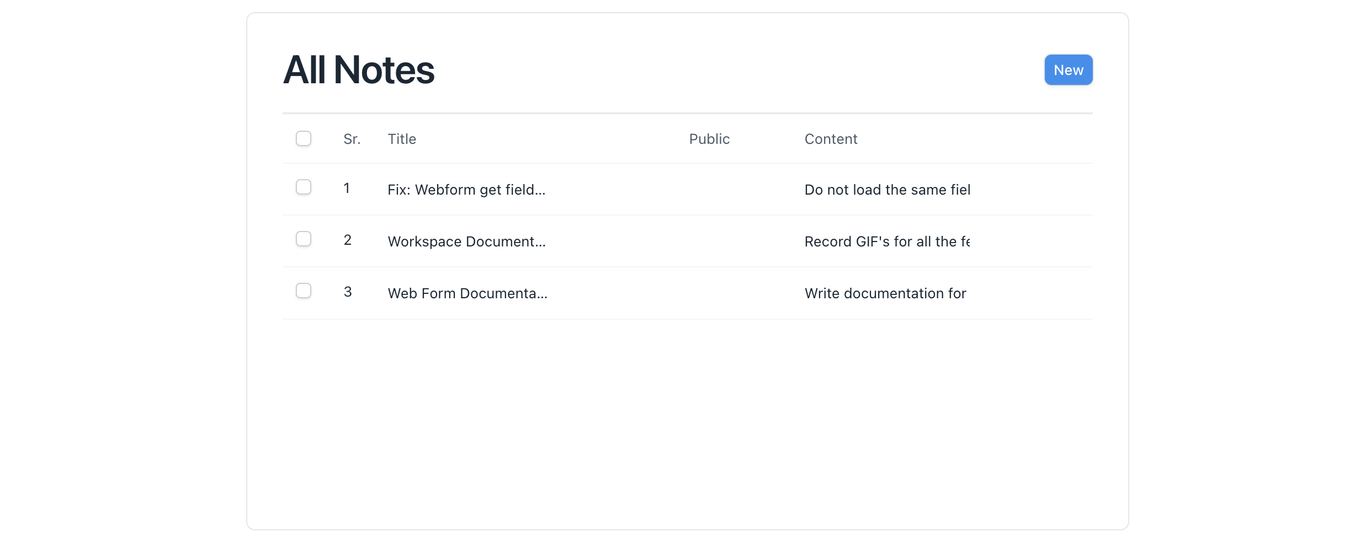This screenshot has height=548, width=1371.
Task: Open the note titled Fix: Webform get field
Action: tap(466, 189)
